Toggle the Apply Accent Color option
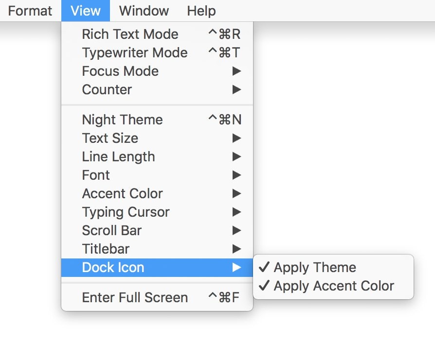Screen dimensions: 435x343 333,286
